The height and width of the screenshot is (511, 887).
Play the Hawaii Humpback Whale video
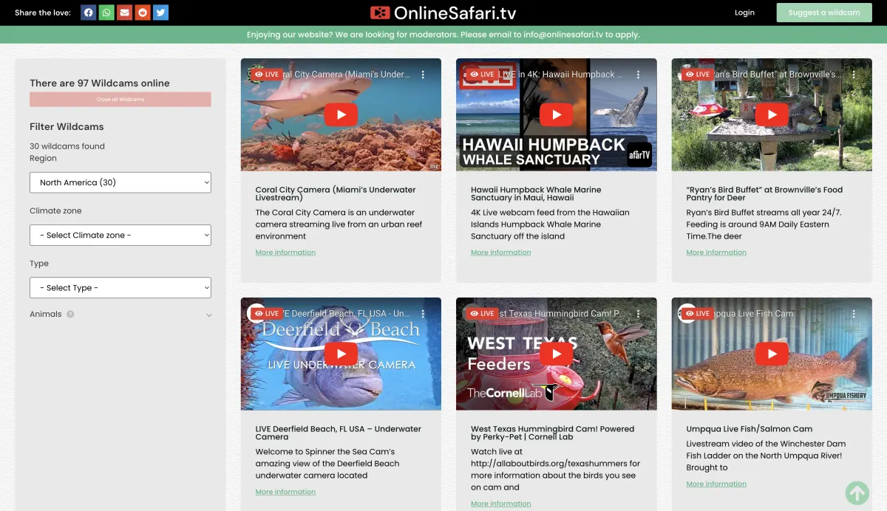[556, 114]
